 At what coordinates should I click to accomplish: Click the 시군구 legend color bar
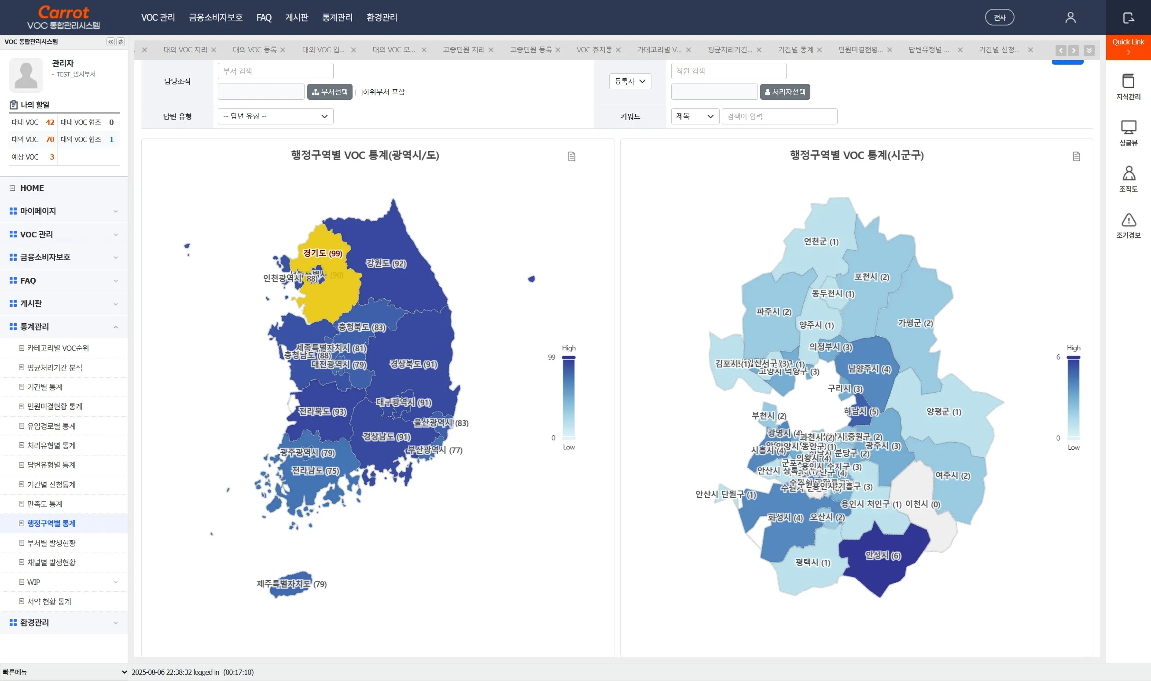coord(1074,397)
